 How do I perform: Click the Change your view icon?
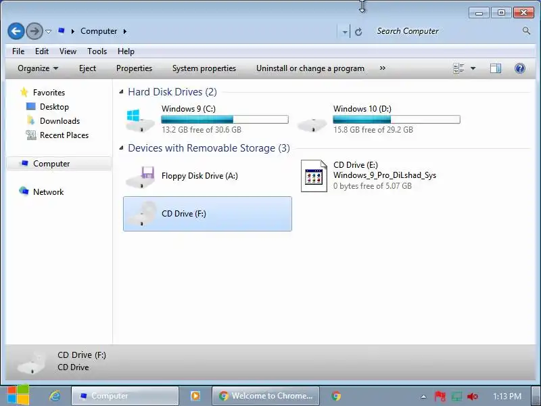tap(458, 68)
